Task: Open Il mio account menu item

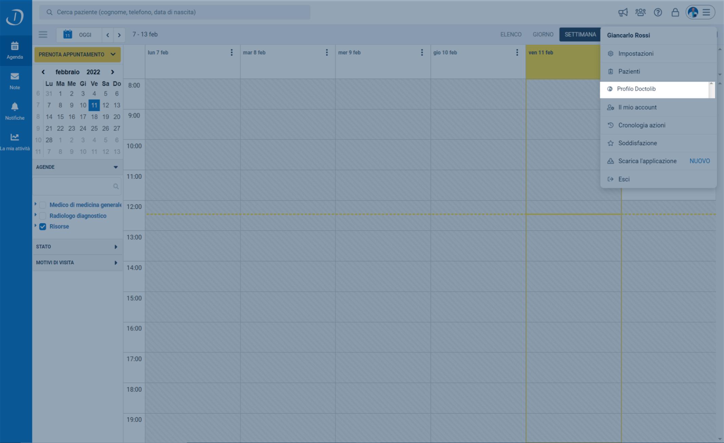Action: 658,108
